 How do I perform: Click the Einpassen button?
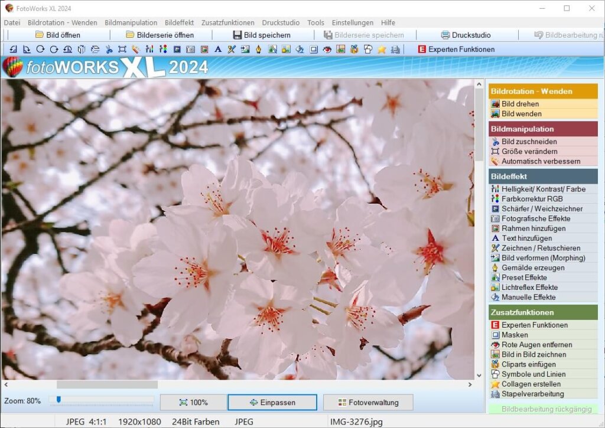click(272, 402)
